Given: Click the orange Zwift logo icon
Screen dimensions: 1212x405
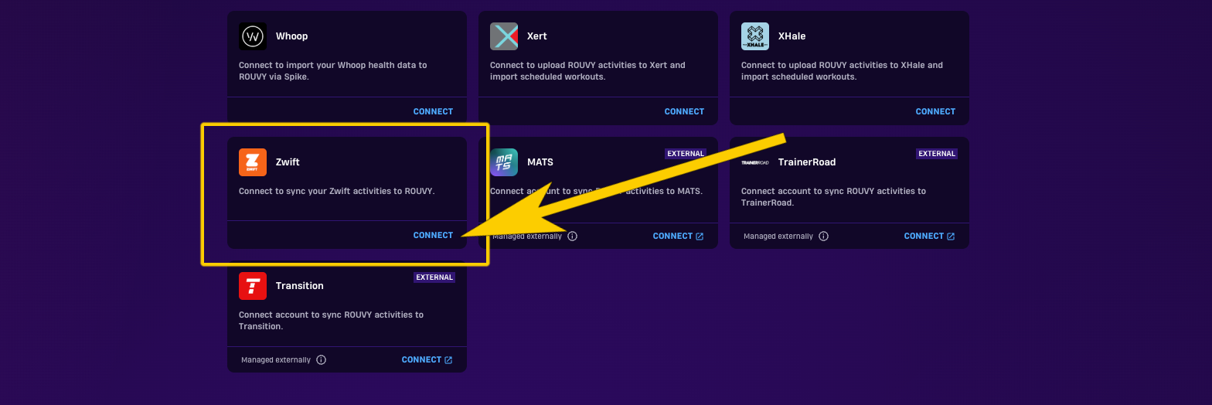Looking at the screenshot, I should pyautogui.click(x=253, y=162).
